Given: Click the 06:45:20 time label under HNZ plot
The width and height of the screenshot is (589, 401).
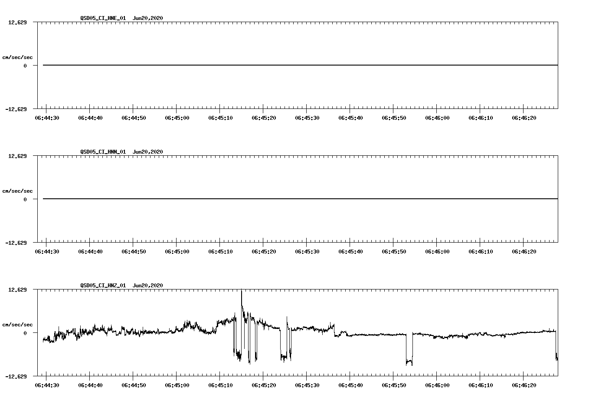Looking at the screenshot, I should coord(264,385).
